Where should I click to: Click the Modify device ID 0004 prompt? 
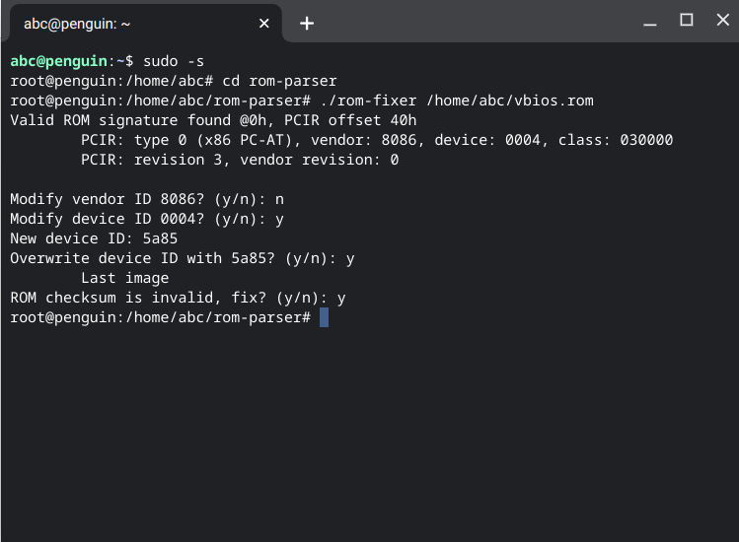coord(147,219)
